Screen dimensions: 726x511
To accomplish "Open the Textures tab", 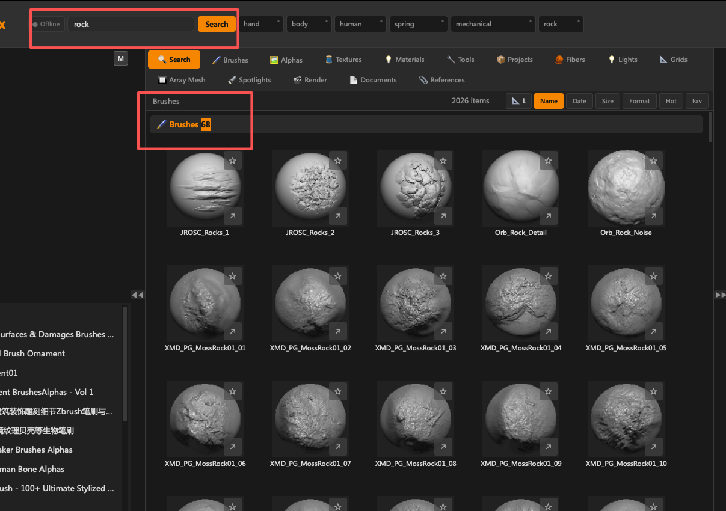I will pyautogui.click(x=343, y=60).
